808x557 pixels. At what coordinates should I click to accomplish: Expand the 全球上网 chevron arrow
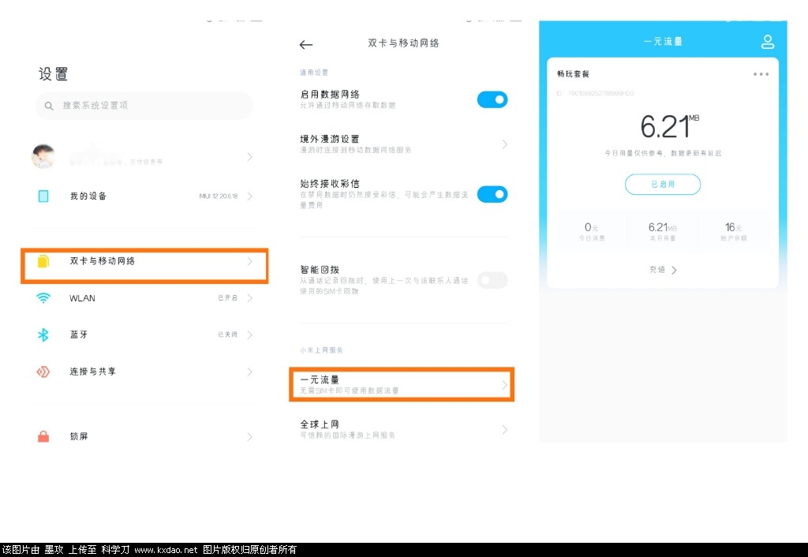[x=505, y=430]
